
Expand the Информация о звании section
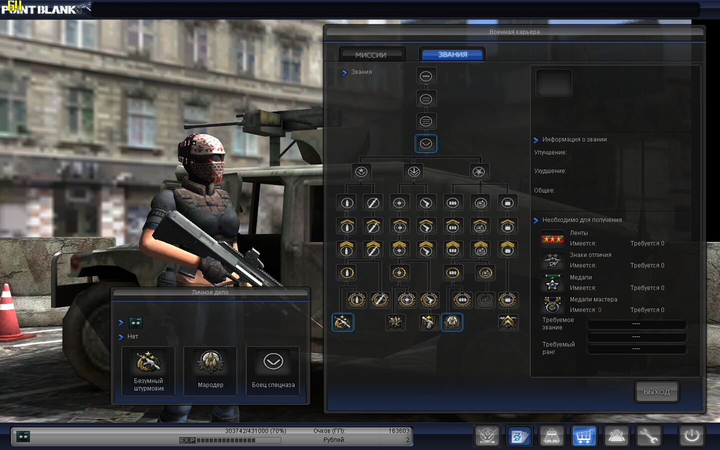tap(536, 140)
